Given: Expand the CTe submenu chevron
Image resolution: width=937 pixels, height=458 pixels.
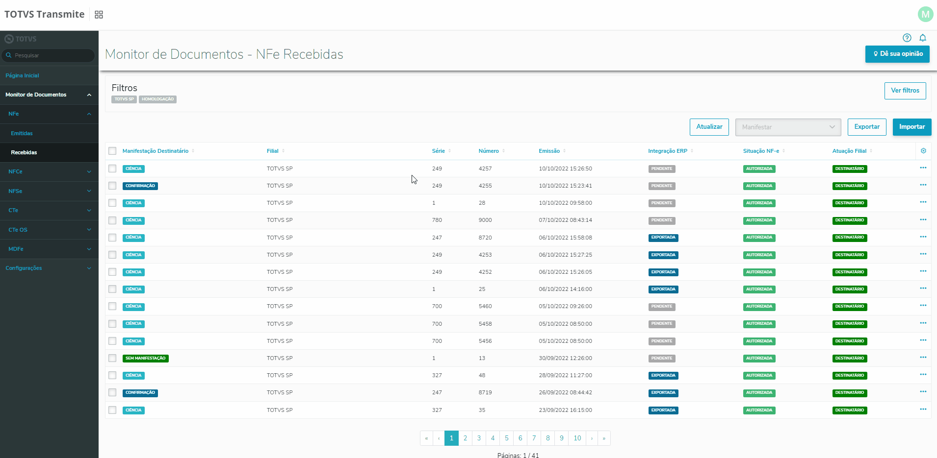Looking at the screenshot, I should pyautogui.click(x=89, y=211).
